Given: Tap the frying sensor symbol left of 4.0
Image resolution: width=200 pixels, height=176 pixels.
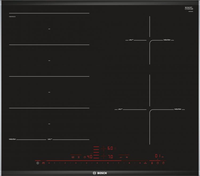Looking at the screenshot, I should coord(73,157).
